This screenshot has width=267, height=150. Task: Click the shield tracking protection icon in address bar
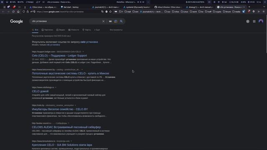coord(24,12)
